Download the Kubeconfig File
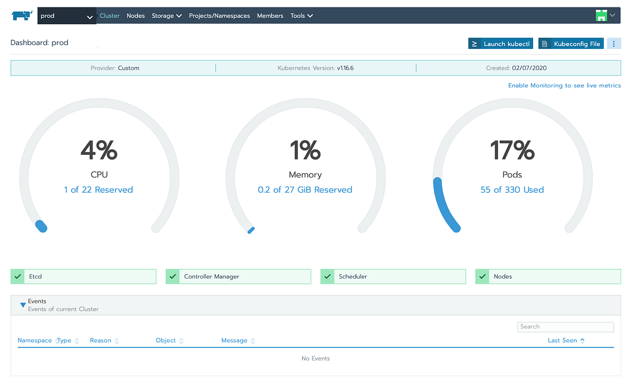 click(x=571, y=44)
